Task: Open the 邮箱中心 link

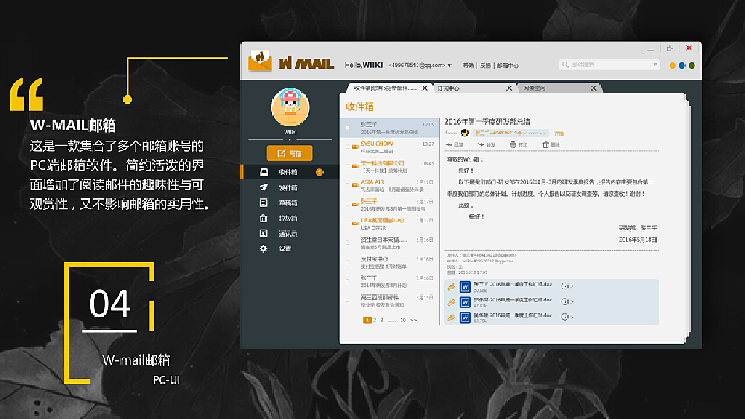Action: [507, 66]
